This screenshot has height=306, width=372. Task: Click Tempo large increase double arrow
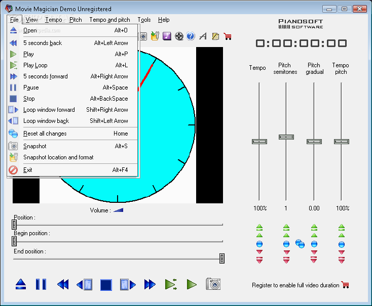tap(259, 228)
